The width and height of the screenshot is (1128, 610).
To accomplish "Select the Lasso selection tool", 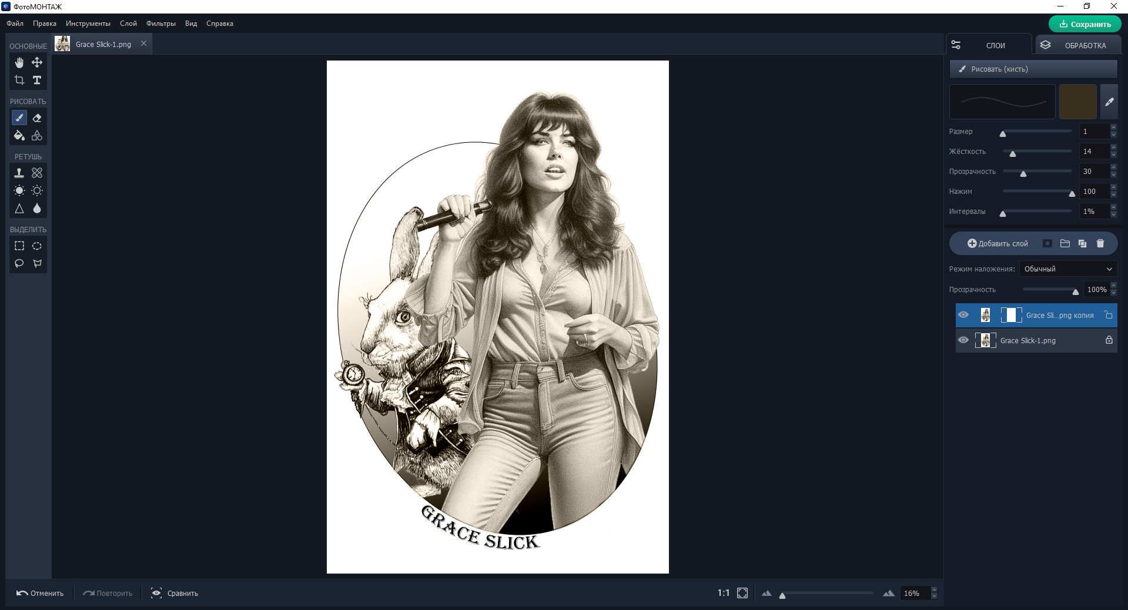I will (19, 263).
